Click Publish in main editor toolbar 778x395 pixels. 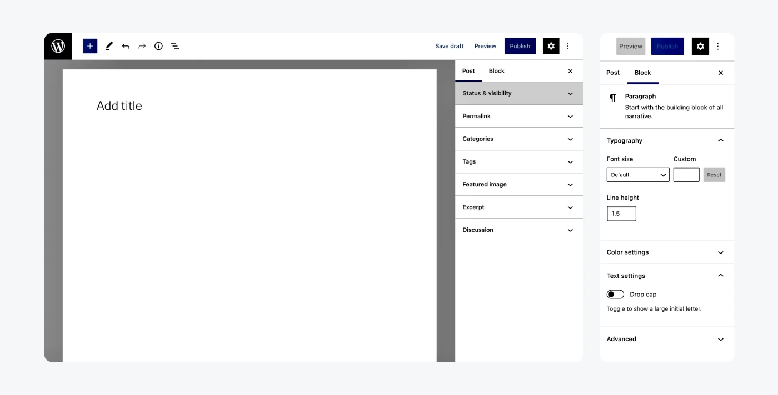(520, 46)
